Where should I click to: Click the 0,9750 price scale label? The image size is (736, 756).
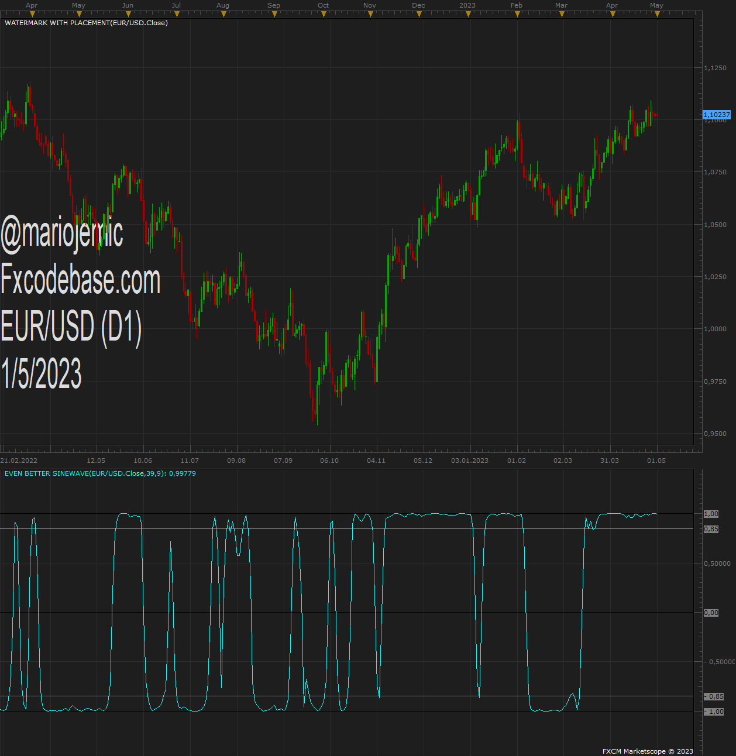point(715,382)
